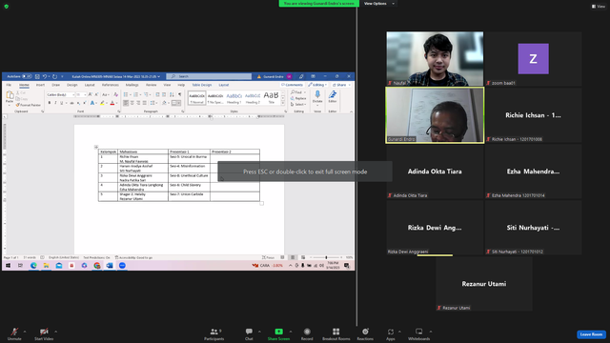Toggle Italic formatting

(x=55, y=103)
